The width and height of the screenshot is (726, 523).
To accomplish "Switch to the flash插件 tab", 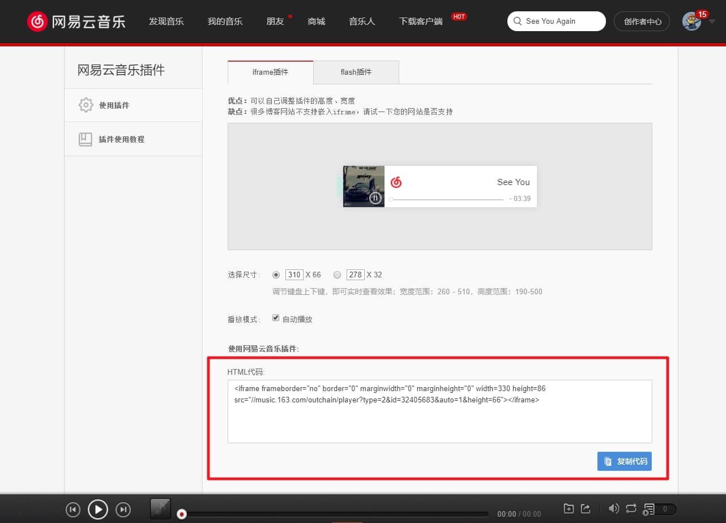I will (x=356, y=72).
